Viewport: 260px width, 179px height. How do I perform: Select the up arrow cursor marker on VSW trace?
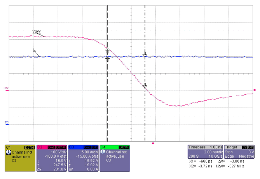(x=107, y=50)
